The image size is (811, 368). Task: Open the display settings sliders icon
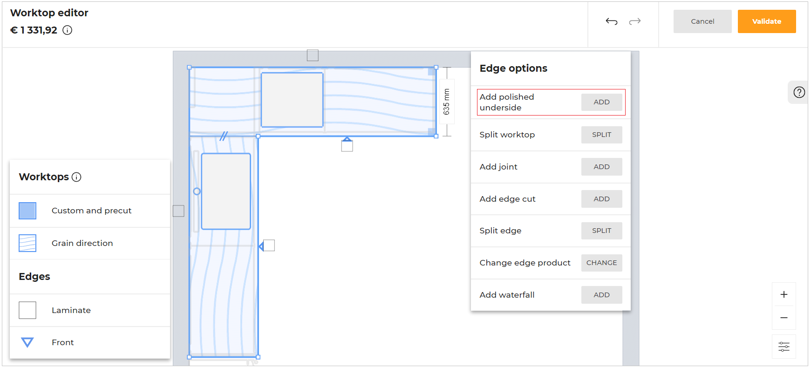coord(784,347)
